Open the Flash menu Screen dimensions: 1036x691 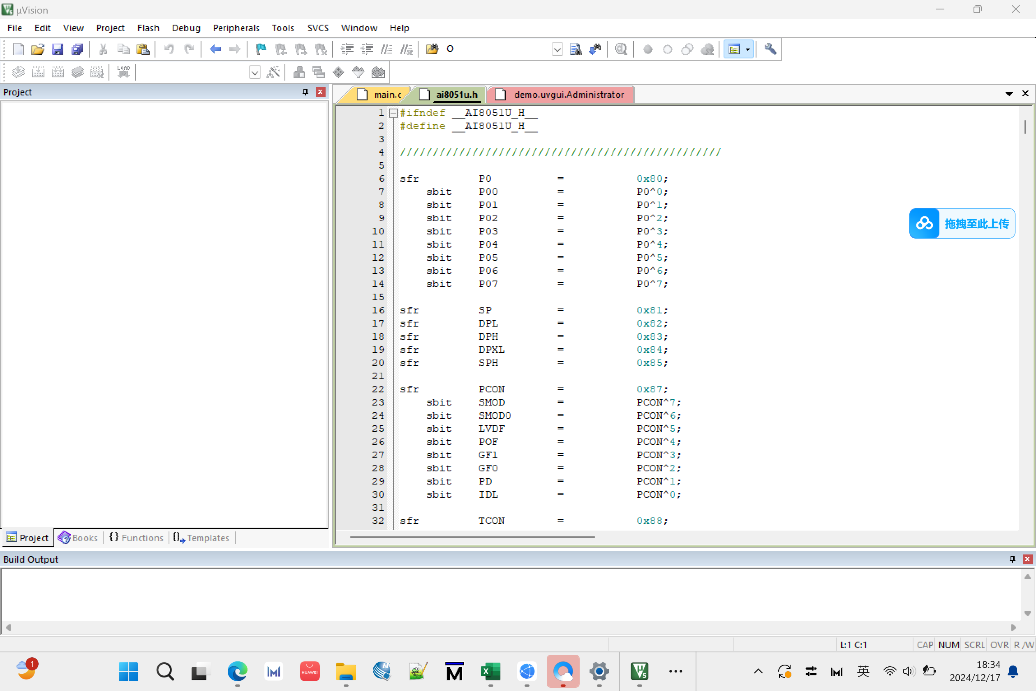pyautogui.click(x=148, y=28)
